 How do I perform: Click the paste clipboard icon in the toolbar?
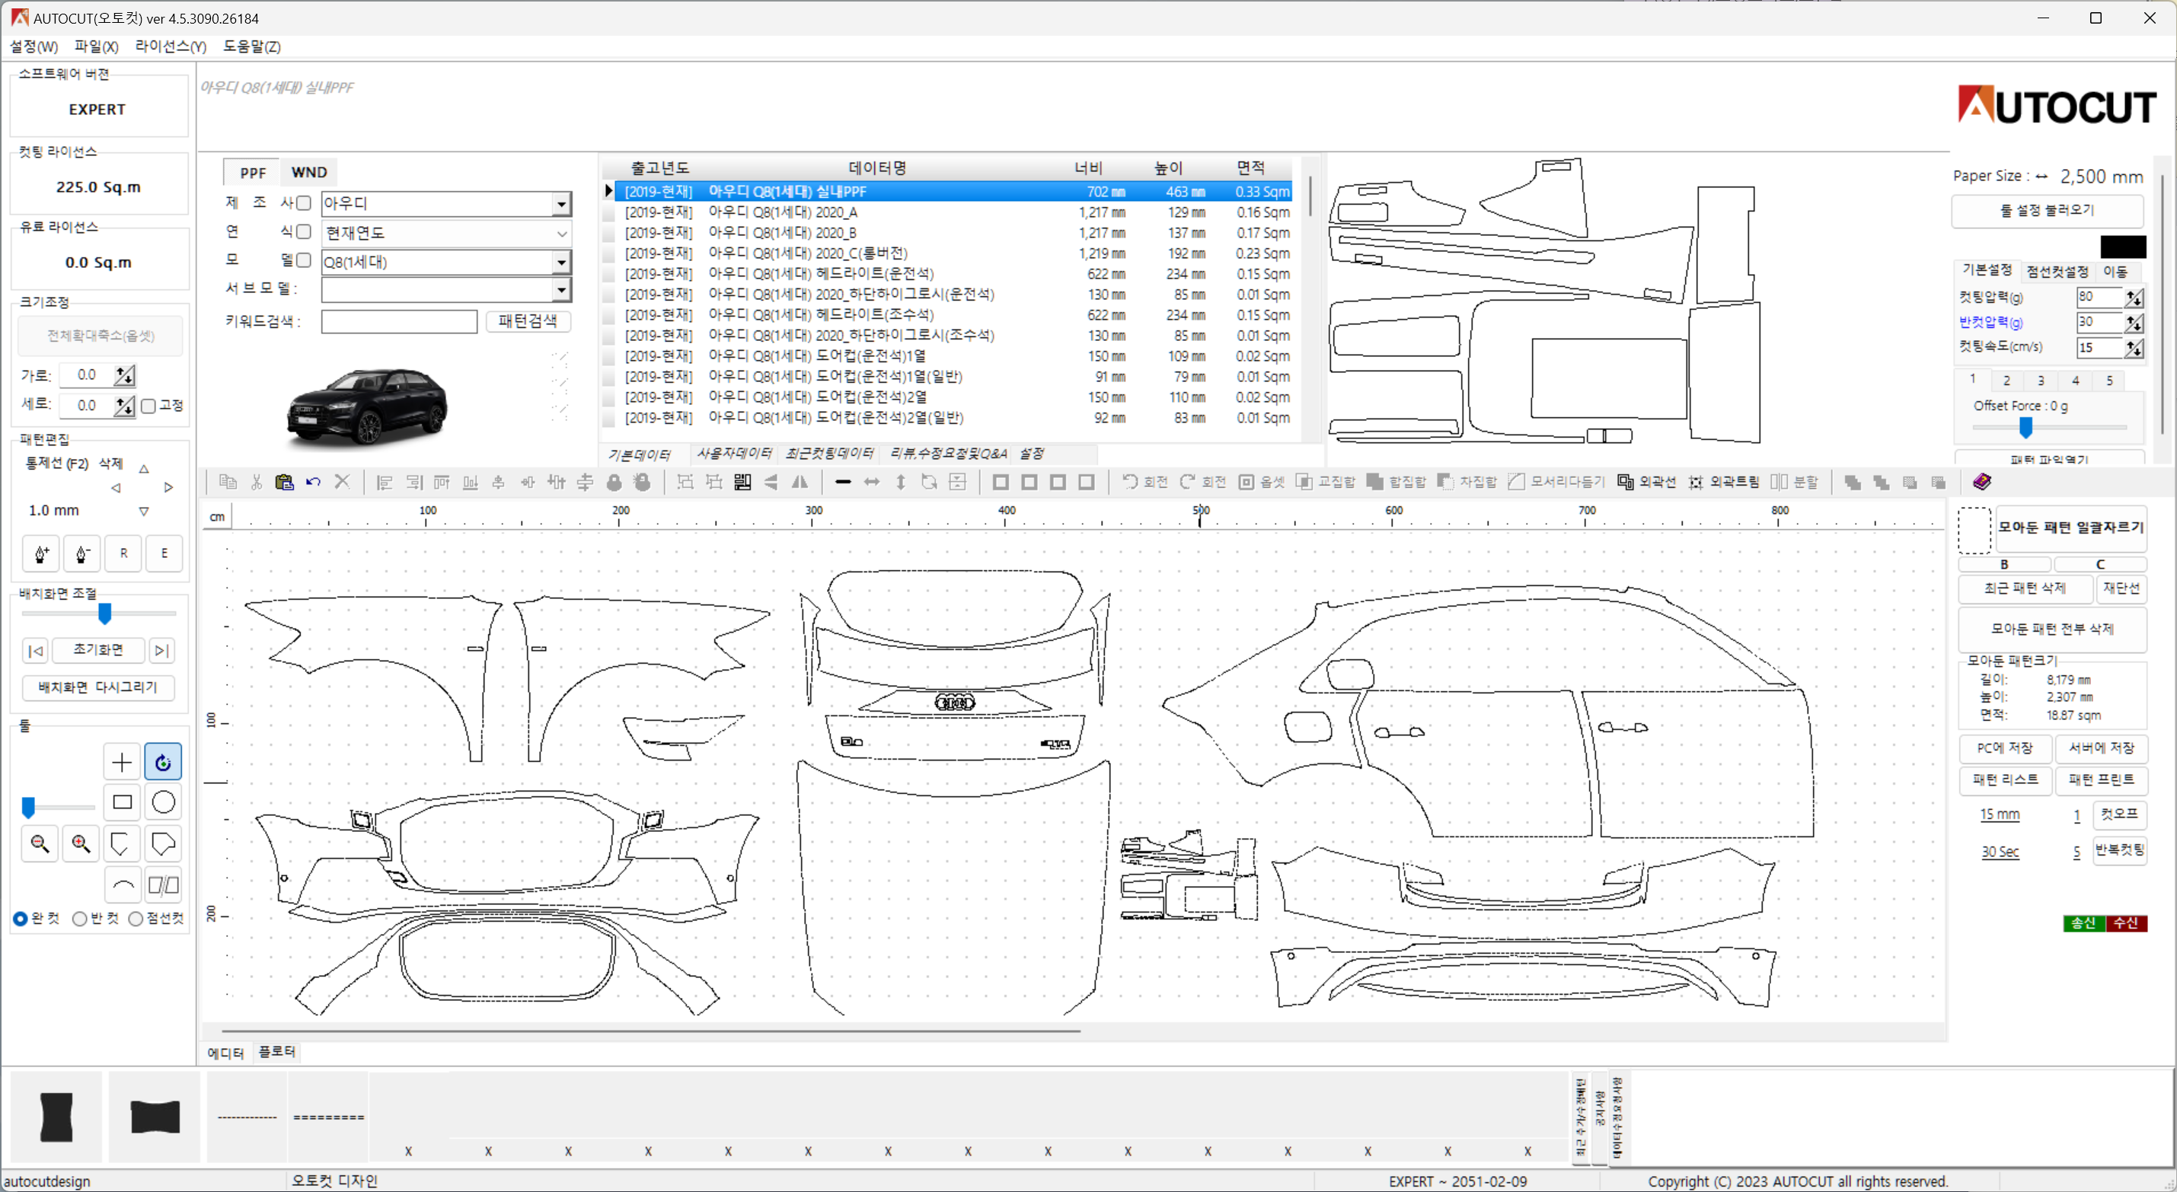coord(284,482)
